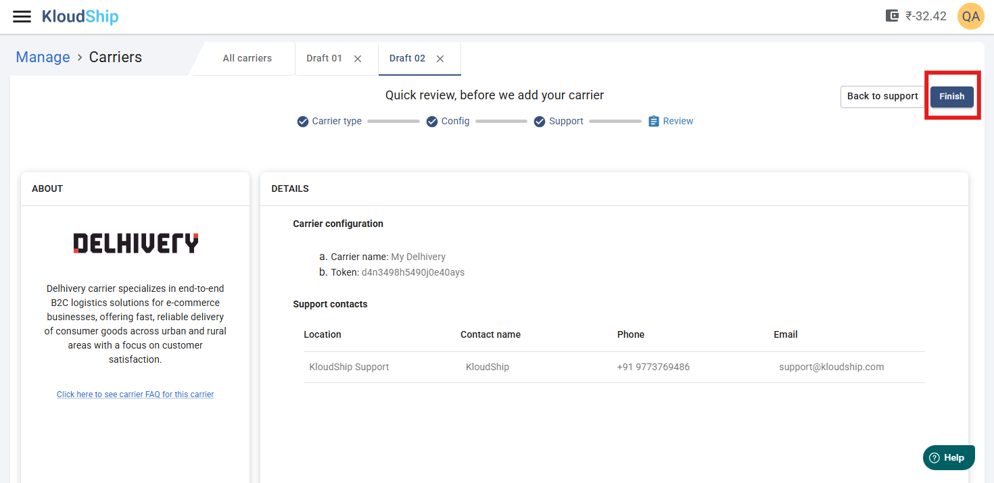Click the Review step clipboard icon

click(x=653, y=122)
